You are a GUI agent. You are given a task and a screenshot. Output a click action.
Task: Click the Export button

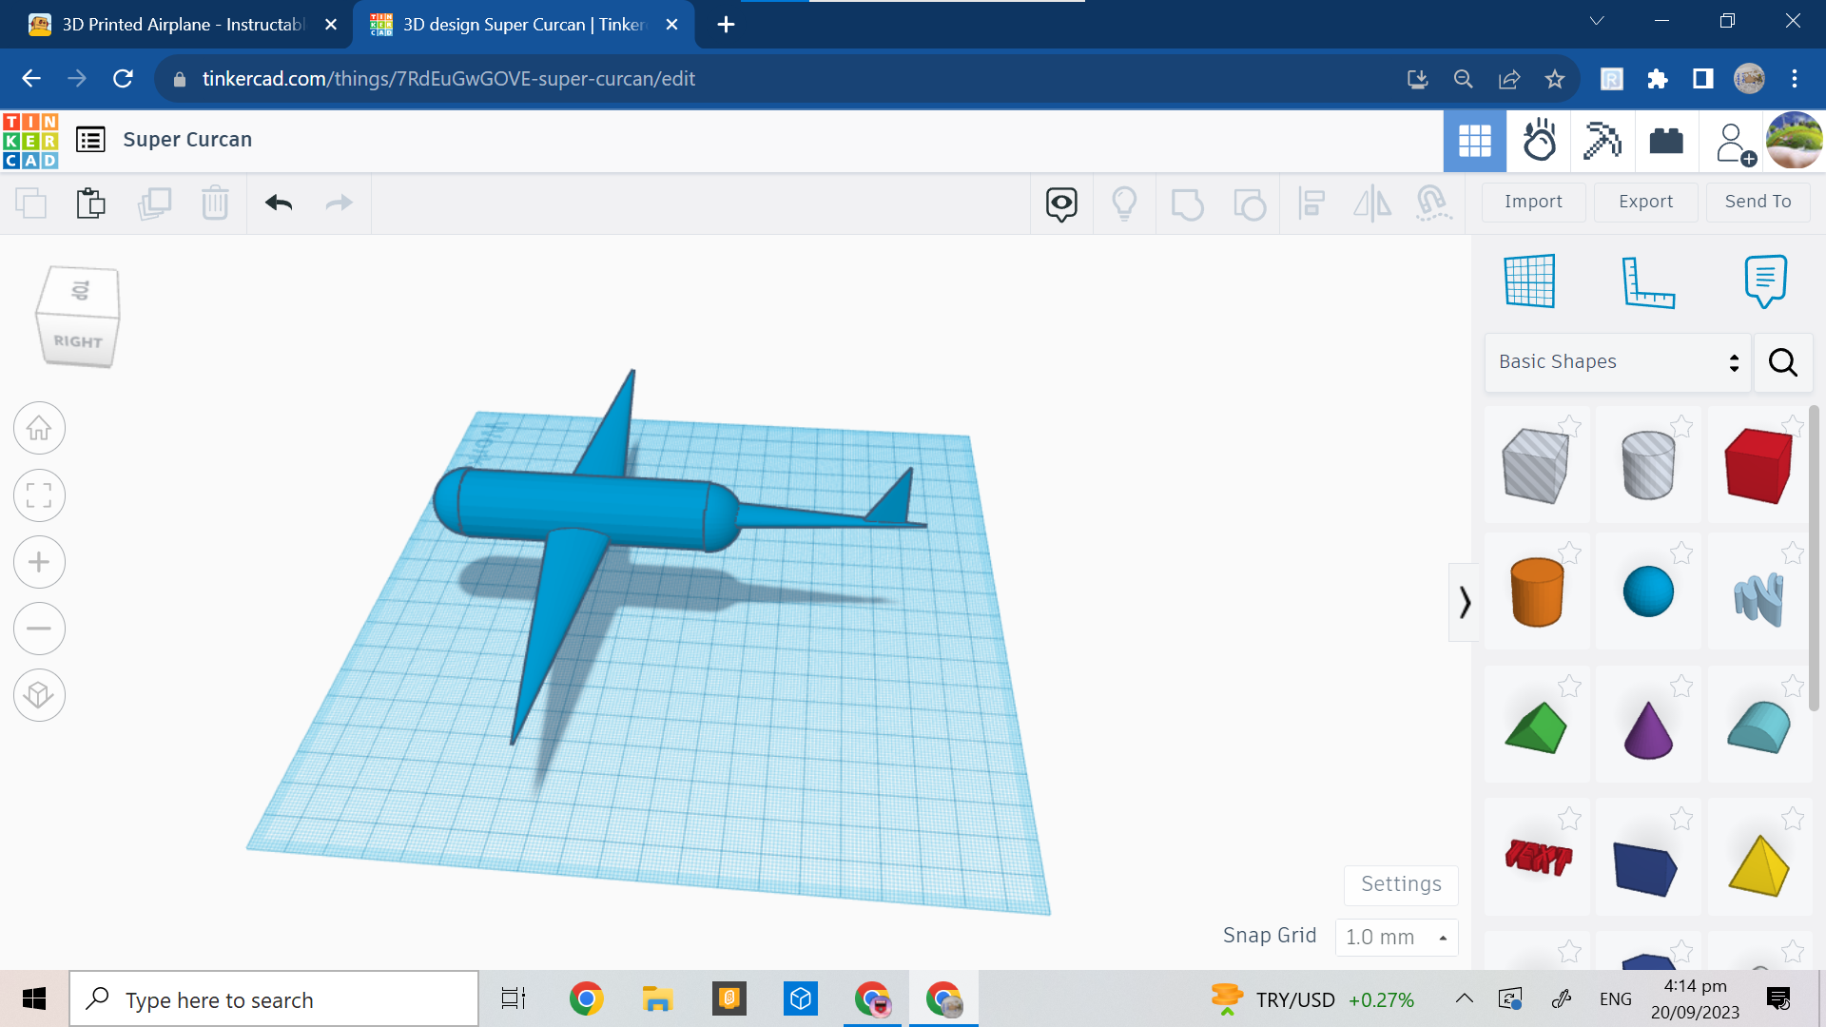(1645, 202)
